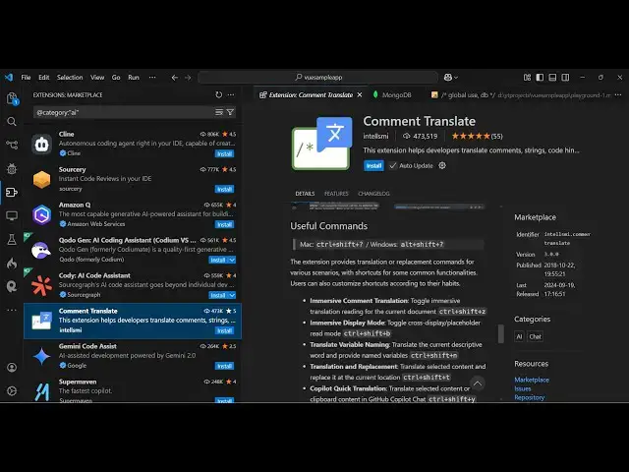This screenshot has height=472, width=629.
Task: Toggle bottom panel visibility
Action: (x=552, y=78)
